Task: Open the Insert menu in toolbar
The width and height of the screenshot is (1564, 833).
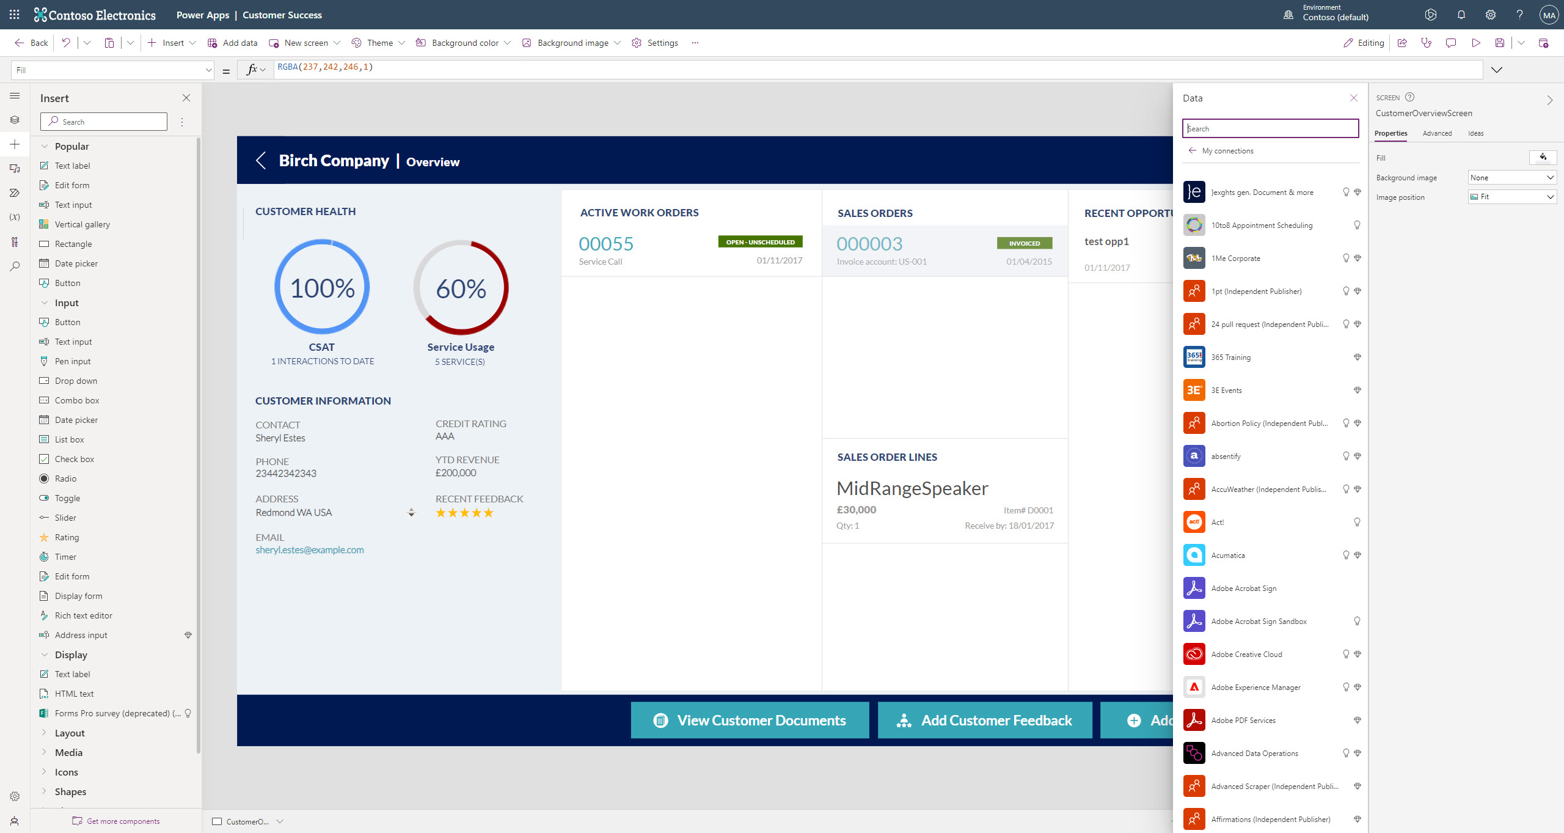Action: [172, 43]
